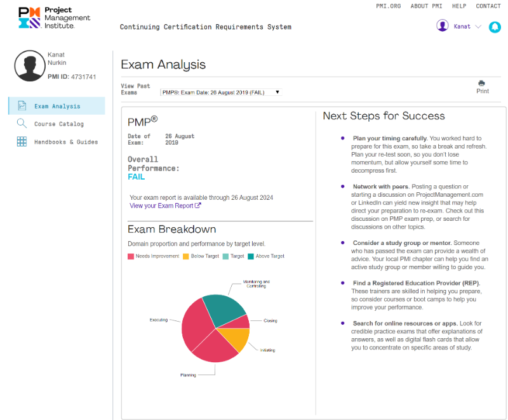Click the Exam Breakdown heading
The width and height of the screenshot is (508, 420).
(x=171, y=230)
